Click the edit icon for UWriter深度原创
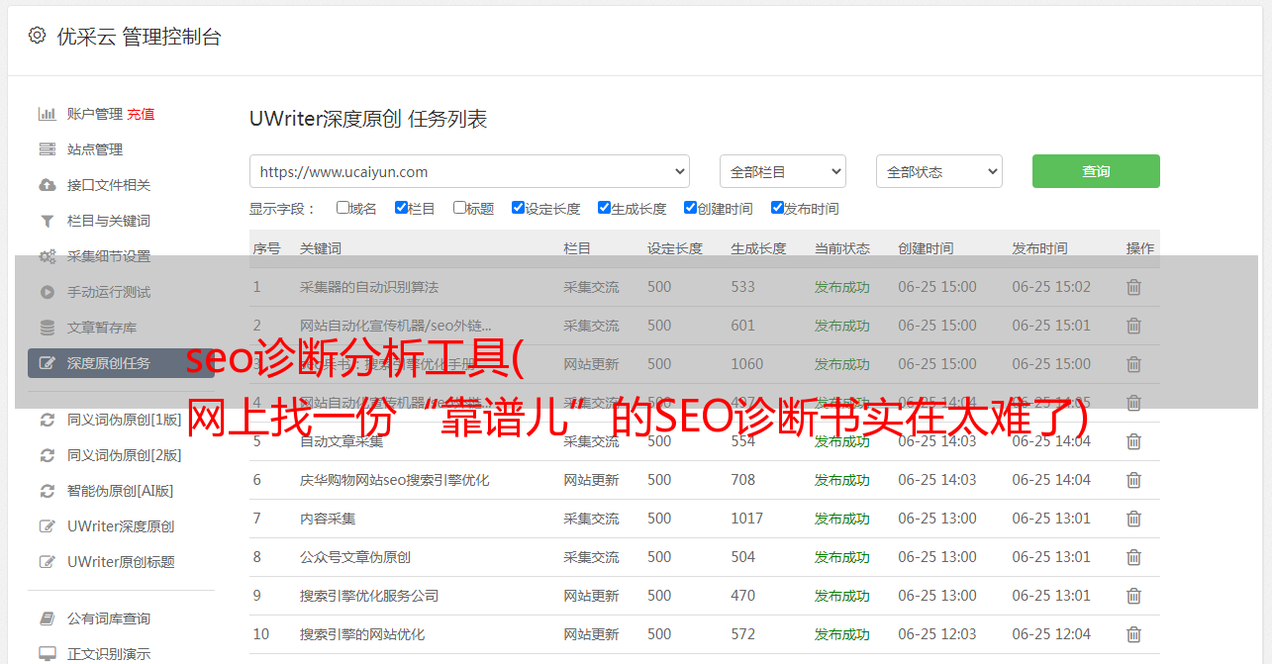 (x=47, y=526)
